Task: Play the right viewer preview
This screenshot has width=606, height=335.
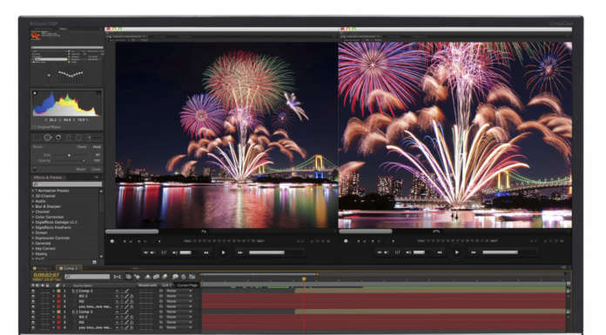Action: click(x=456, y=252)
